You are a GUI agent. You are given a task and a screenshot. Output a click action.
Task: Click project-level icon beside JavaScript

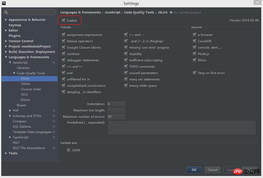click(54, 62)
